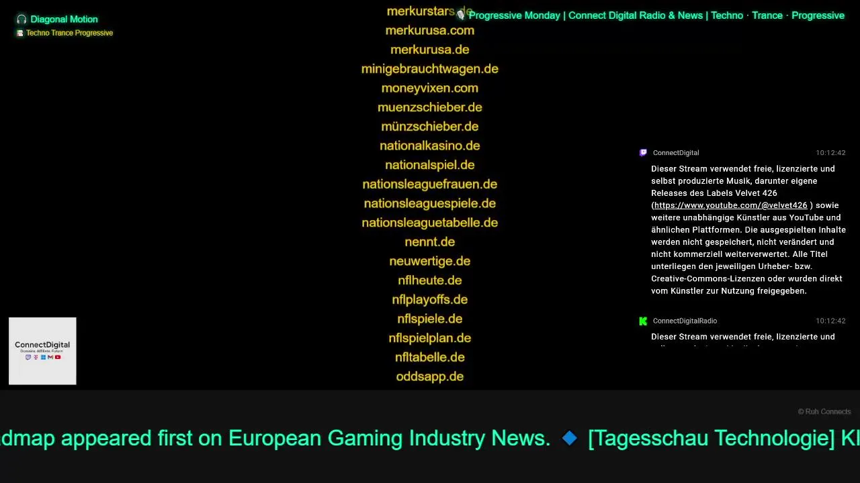Click the 10:12:42 timestamp of ConnectDigitalRadio message
The image size is (860, 483).
point(830,321)
